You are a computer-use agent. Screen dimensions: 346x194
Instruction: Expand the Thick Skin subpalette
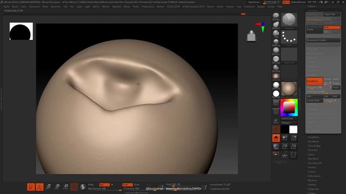click(313, 150)
